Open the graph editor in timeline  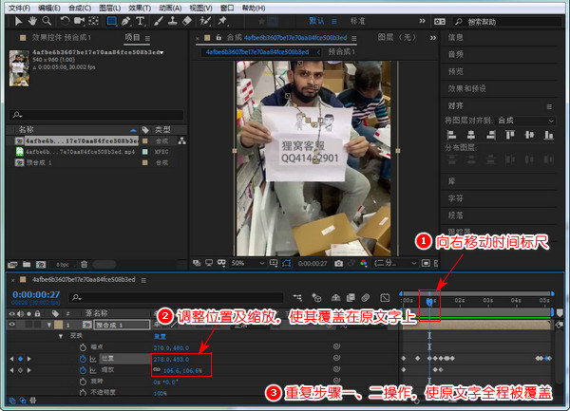385,298
